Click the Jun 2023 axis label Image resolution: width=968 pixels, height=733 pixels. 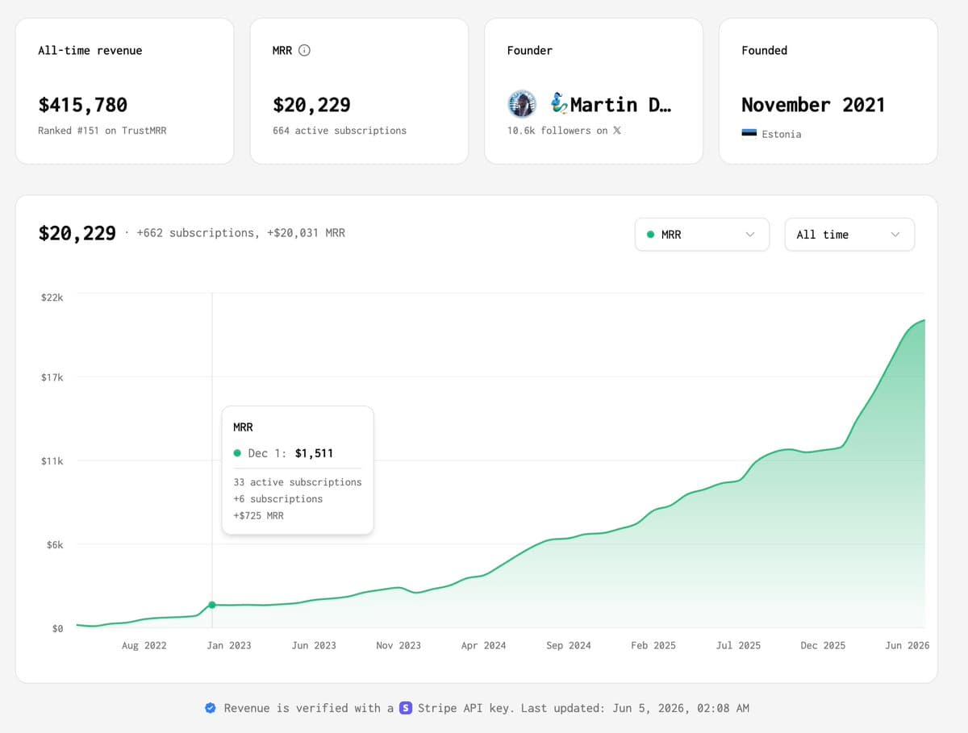point(314,645)
